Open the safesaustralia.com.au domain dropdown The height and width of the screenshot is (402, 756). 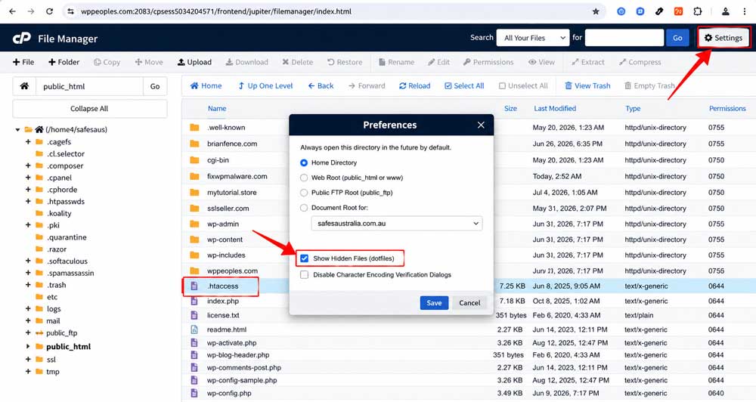pyautogui.click(x=397, y=223)
